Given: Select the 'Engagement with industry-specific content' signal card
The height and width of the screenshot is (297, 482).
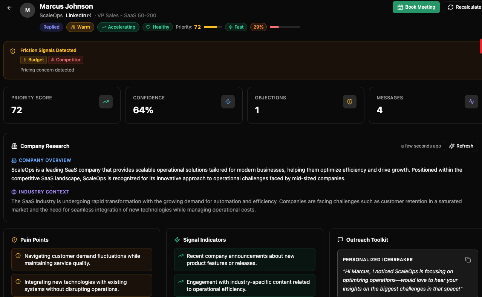Looking at the screenshot, I should click(245, 285).
